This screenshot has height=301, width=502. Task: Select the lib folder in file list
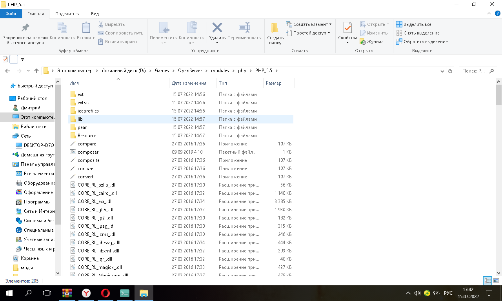(80, 119)
